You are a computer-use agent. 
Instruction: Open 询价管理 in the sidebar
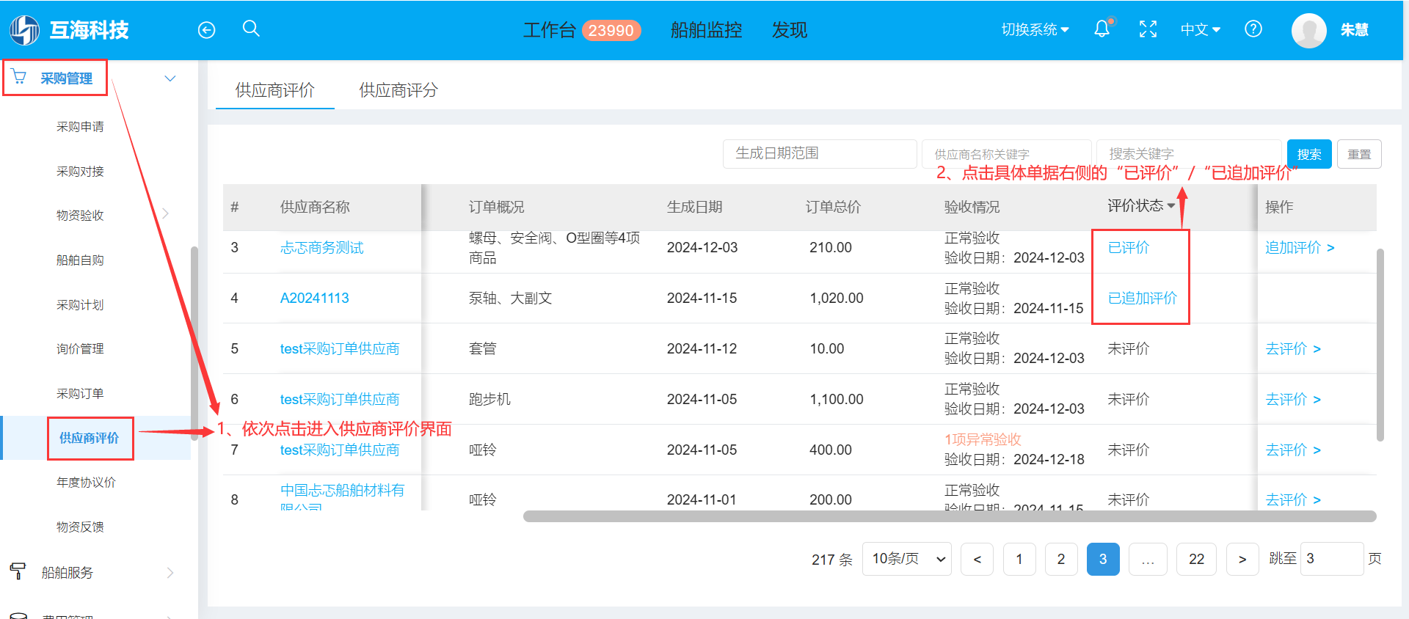click(80, 349)
